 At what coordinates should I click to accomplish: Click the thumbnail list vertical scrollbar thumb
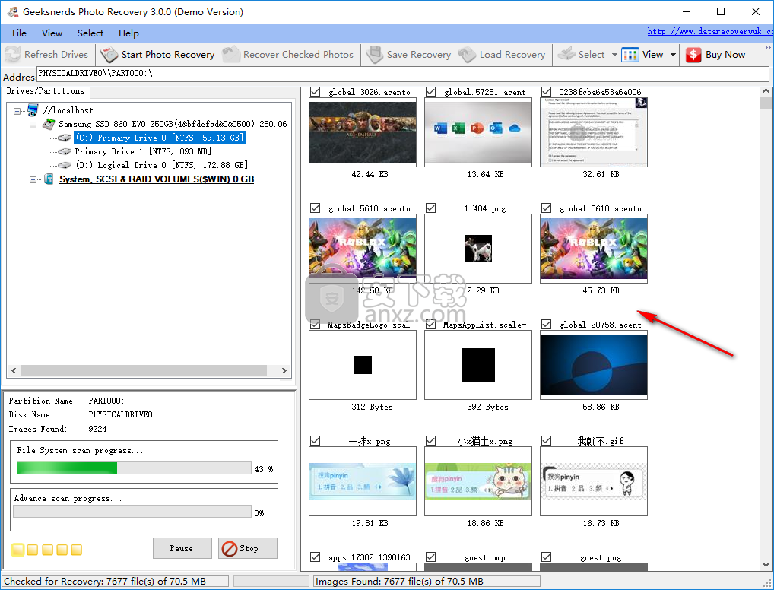766,103
